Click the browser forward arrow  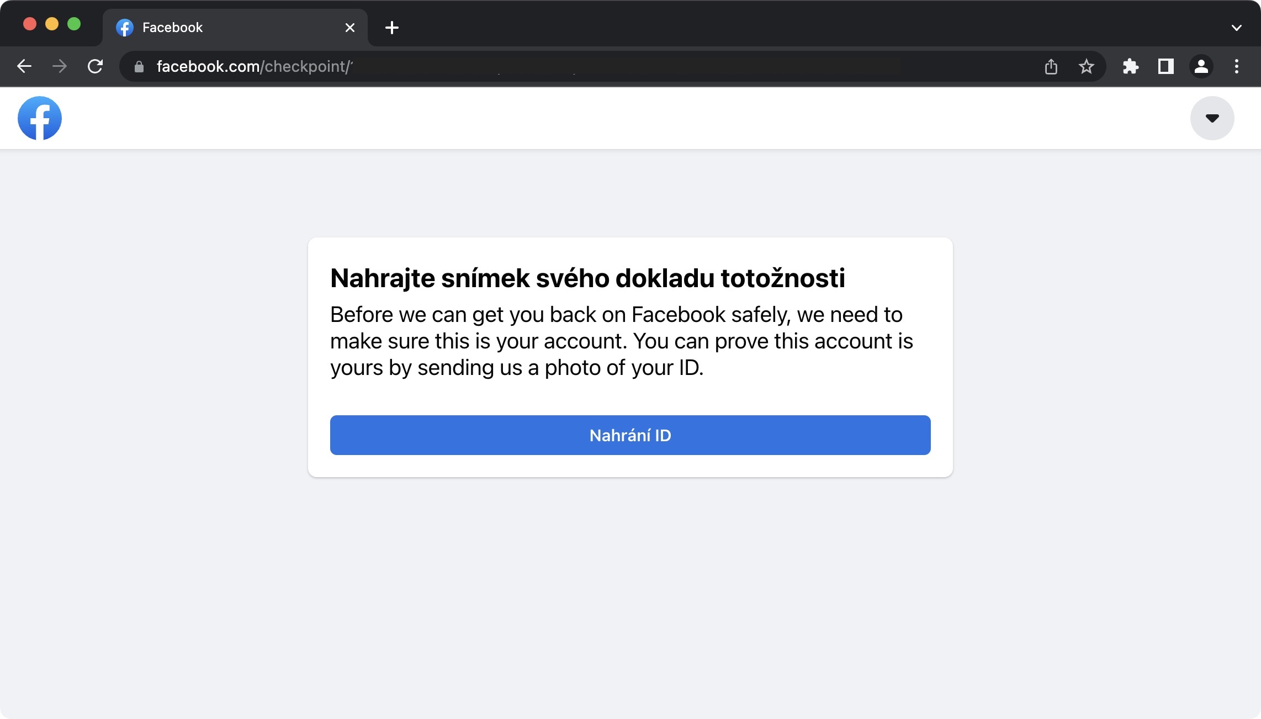[x=60, y=66]
